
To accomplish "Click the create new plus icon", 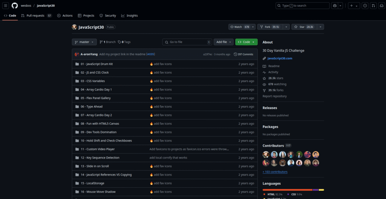I will (352, 6).
